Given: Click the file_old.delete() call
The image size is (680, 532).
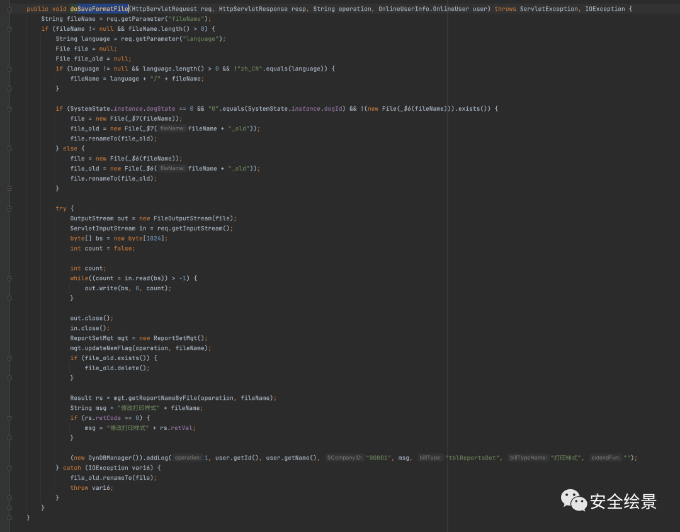Looking at the screenshot, I should click(117, 368).
